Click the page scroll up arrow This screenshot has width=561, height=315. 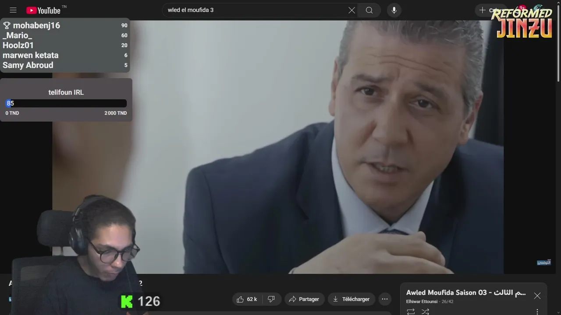(x=558, y=3)
